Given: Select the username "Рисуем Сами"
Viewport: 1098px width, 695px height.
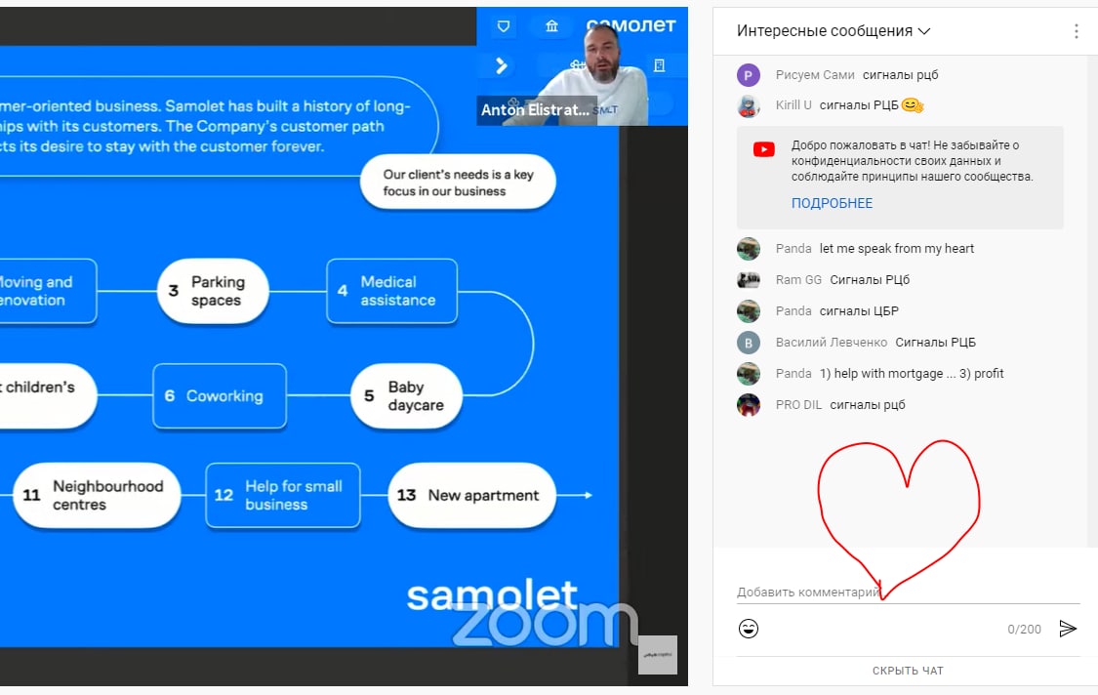Looking at the screenshot, I should (x=815, y=75).
